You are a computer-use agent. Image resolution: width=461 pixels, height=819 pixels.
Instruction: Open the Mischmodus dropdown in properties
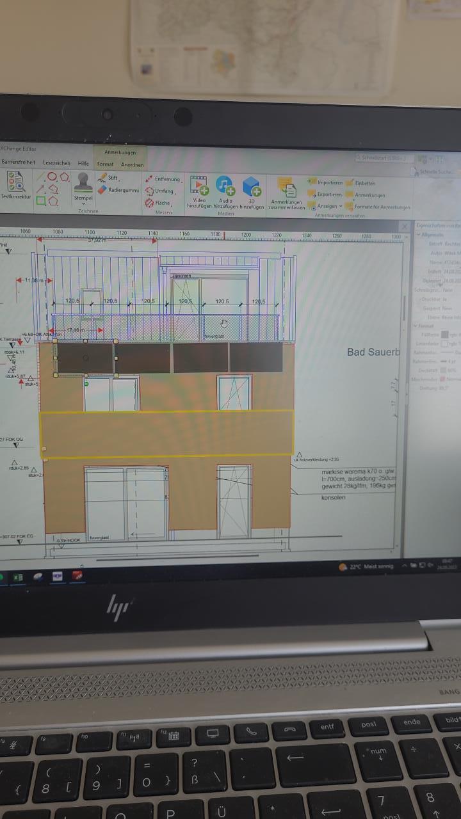450,378
